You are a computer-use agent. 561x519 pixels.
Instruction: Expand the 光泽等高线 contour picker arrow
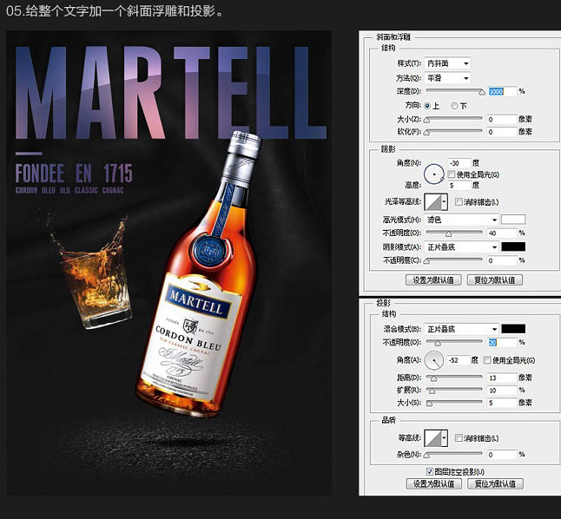point(445,202)
